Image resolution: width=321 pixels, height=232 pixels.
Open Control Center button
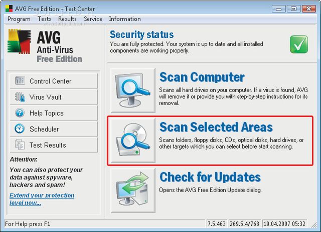click(54, 81)
